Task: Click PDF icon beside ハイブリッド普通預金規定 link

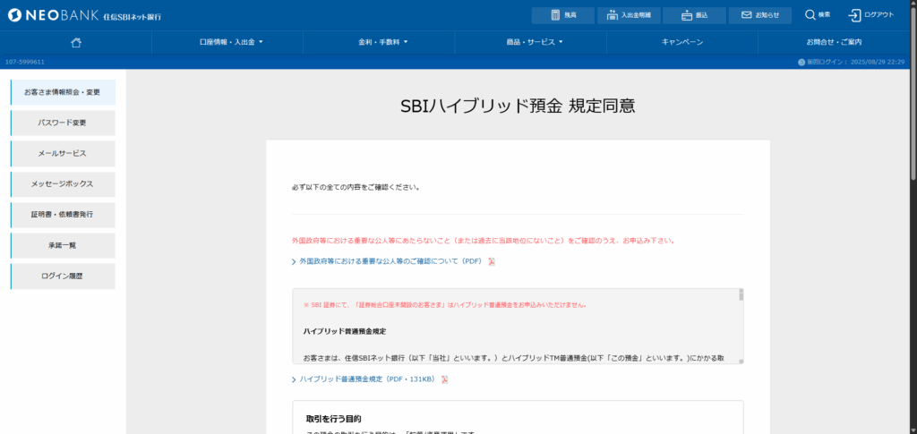Action: [444, 379]
